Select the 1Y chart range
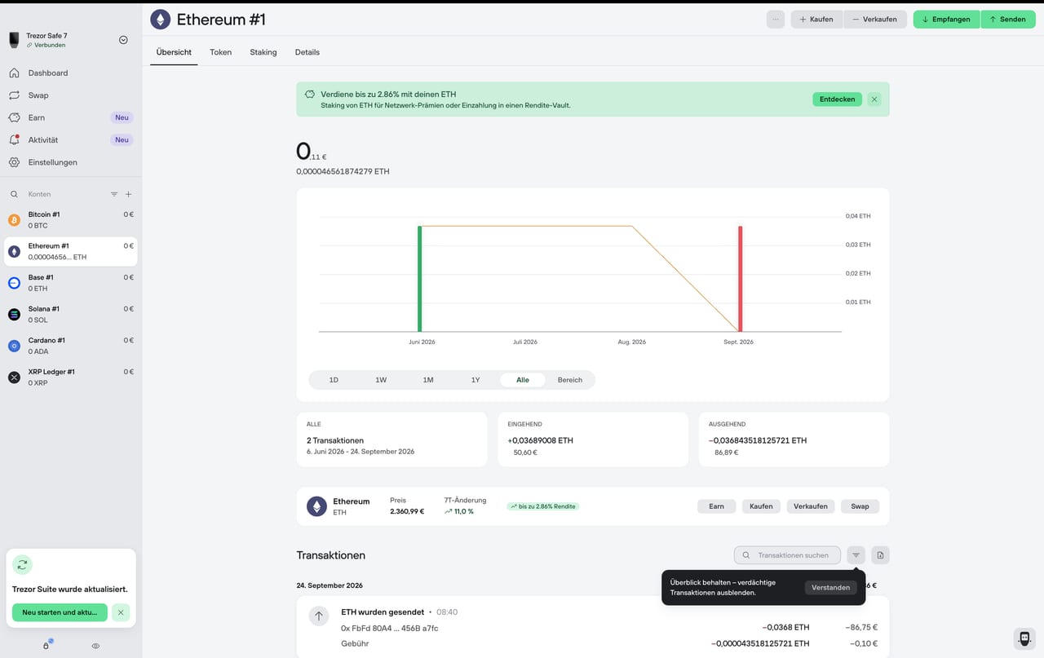 point(476,380)
